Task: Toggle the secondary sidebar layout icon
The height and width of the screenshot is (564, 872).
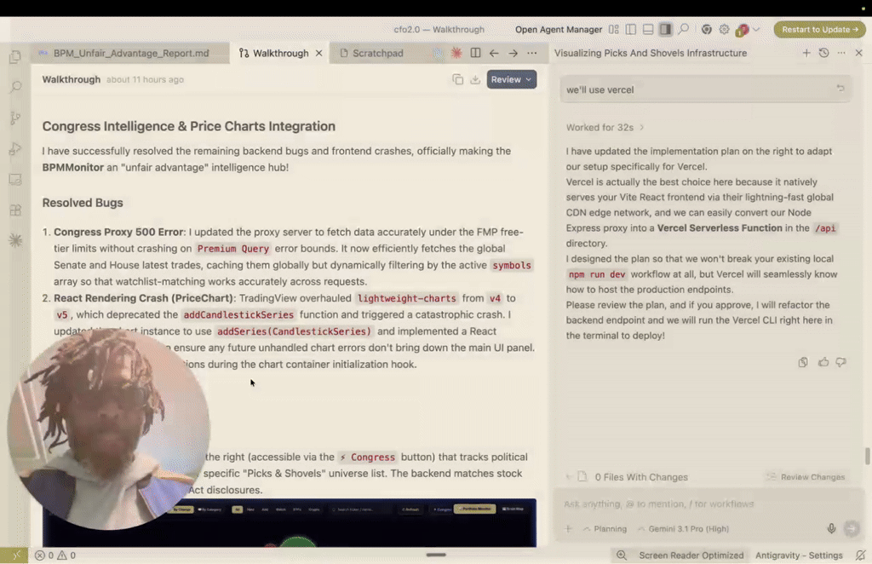Action: [x=665, y=30]
